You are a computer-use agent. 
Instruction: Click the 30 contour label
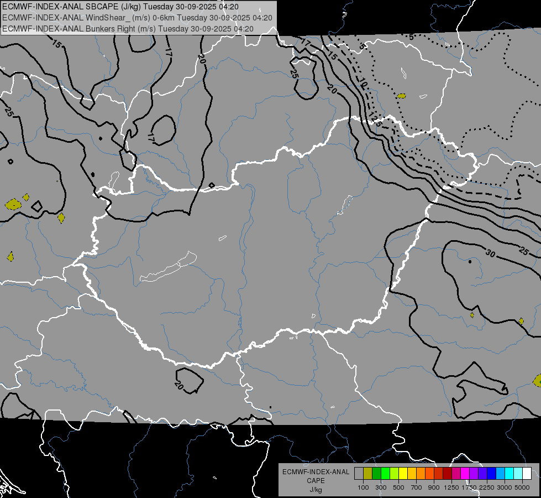coord(490,253)
